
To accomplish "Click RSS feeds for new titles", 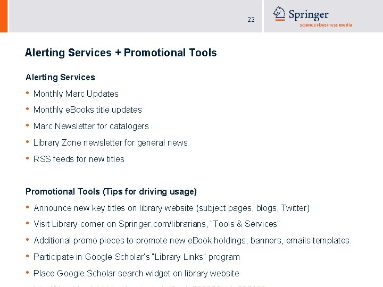I will [x=79, y=159].
